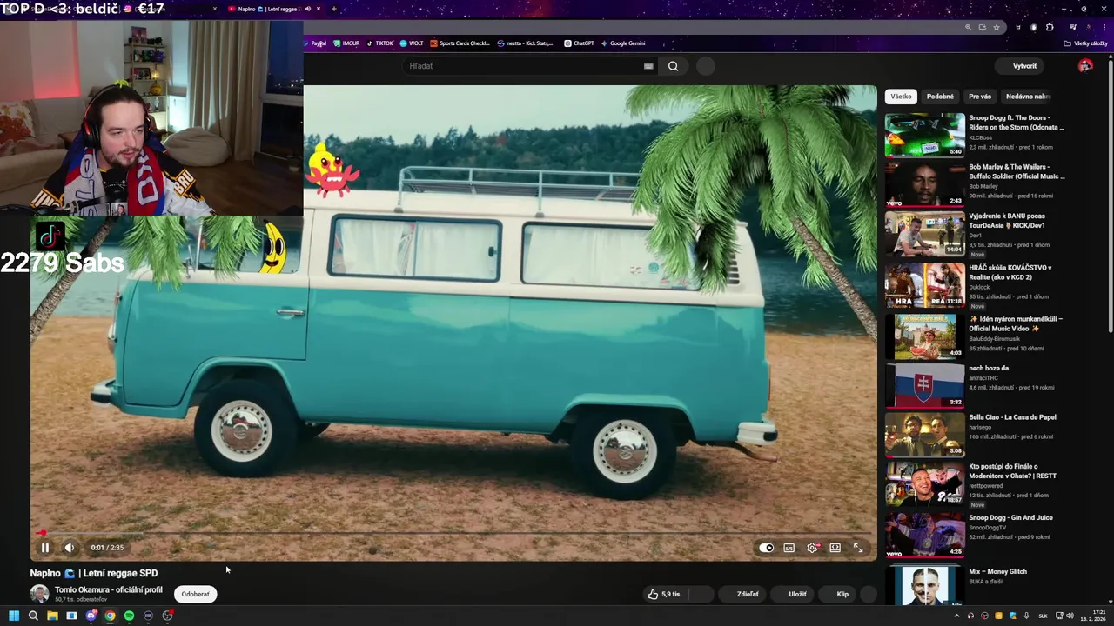This screenshot has width=1114, height=626.
Task: Like the video with 5,9 tis. likes
Action: click(665, 594)
